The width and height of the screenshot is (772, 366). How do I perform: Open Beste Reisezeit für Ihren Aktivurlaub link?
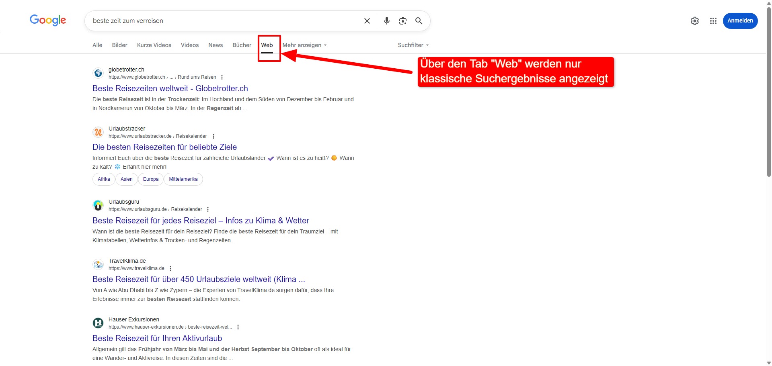tap(157, 338)
